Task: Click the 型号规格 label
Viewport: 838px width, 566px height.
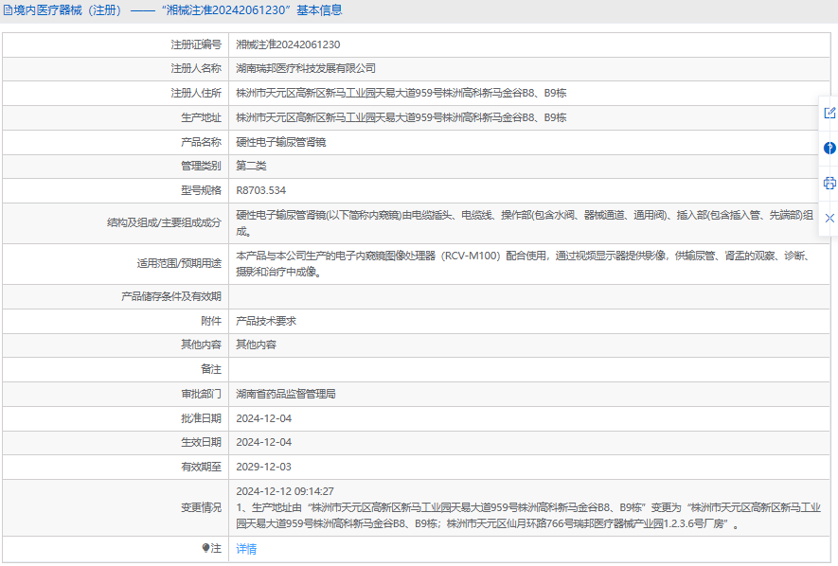Action: click(x=201, y=190)
